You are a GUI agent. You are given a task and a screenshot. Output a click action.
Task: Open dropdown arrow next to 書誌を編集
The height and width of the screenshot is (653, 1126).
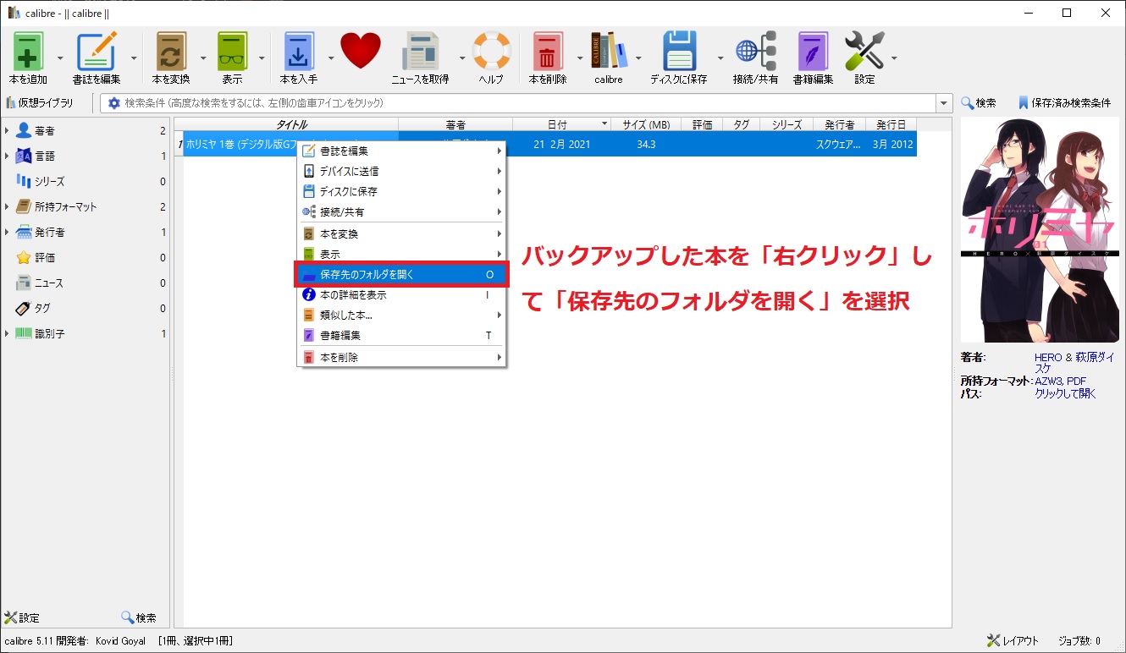(134, 58)
